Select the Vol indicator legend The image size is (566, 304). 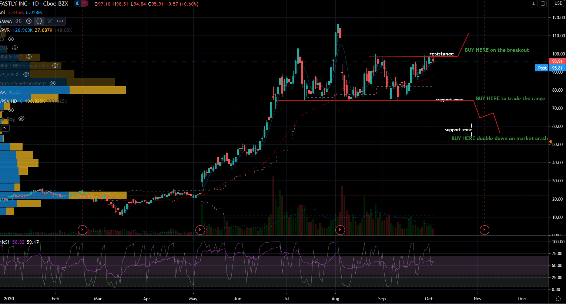coord(3,13)
